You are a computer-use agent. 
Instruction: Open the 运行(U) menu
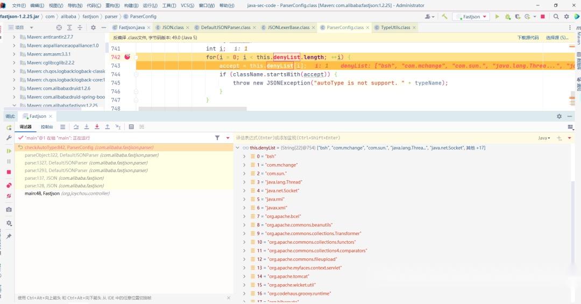pyautogui.click(x=150, y=5)
